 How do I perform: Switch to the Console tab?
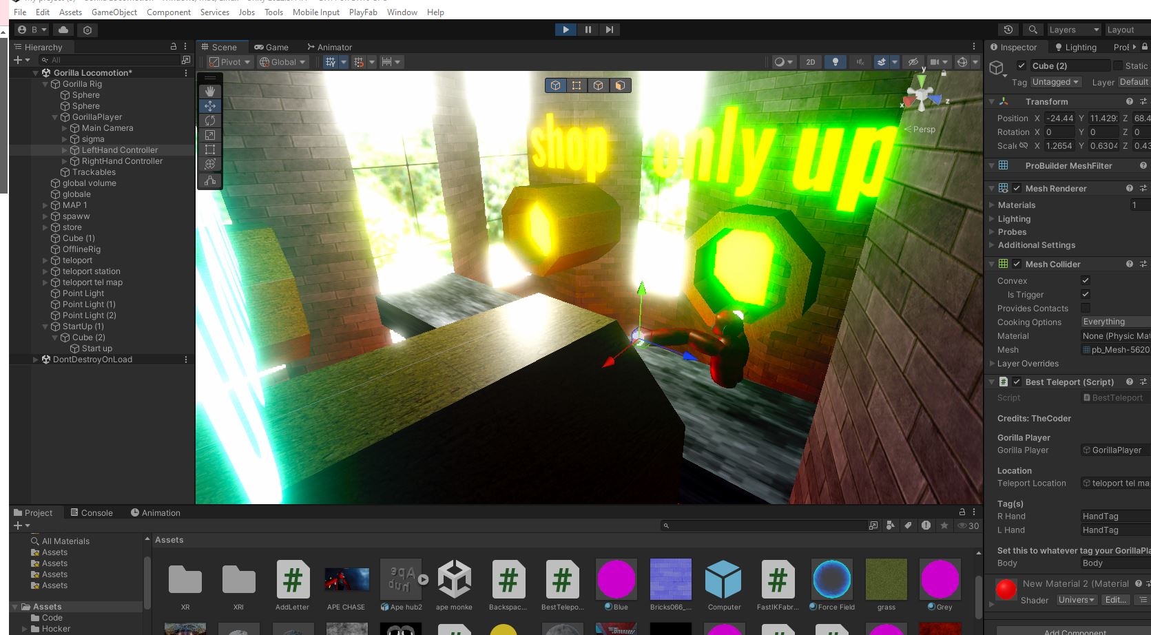(92, 512)
